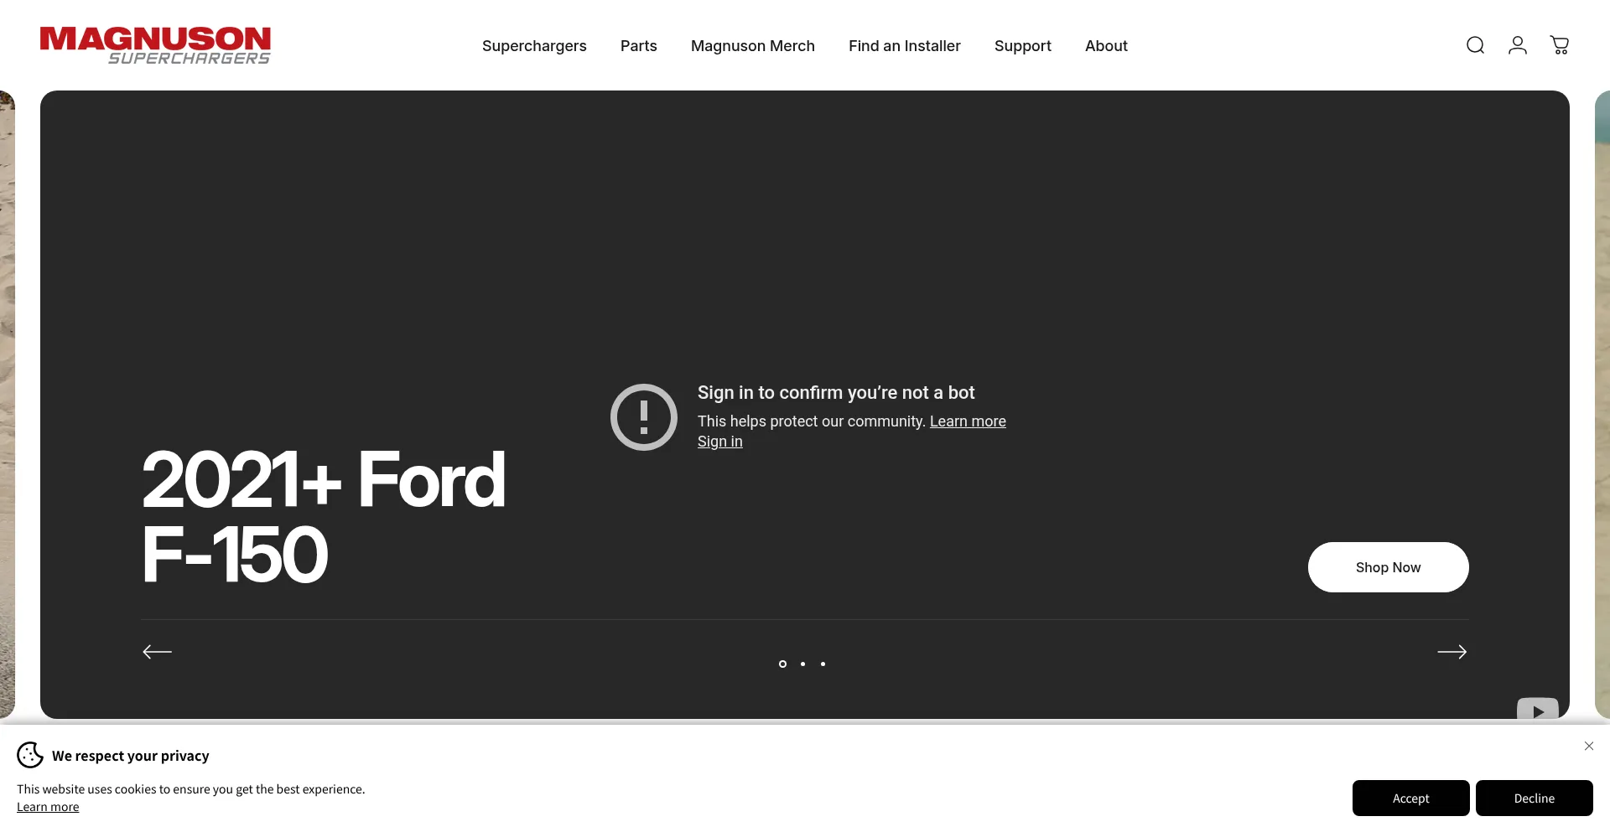1610x832 pixels.
Task: Open the Support menu
Action: point(1023,46)
